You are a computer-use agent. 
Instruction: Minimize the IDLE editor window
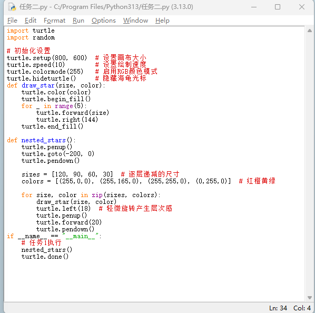click(x=254, y=7)
